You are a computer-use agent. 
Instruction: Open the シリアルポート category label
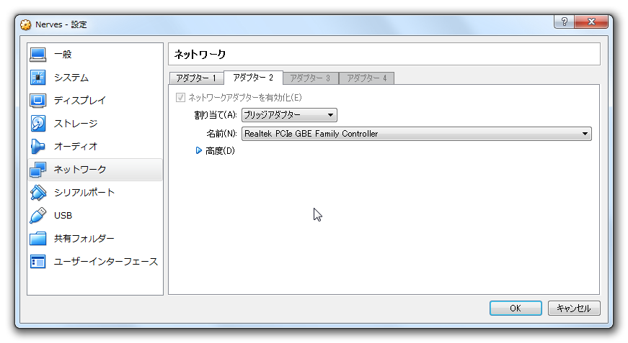(84, 193)
